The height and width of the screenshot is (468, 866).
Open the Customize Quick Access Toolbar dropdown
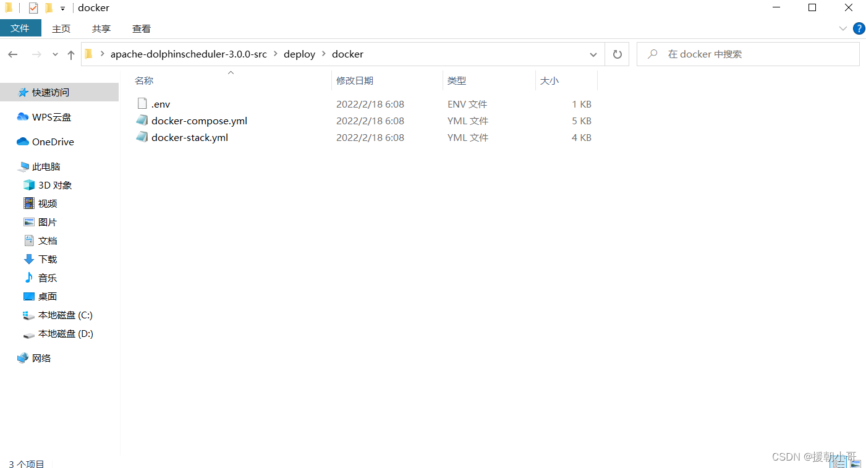pyautogui.click(x=62, y=9)
